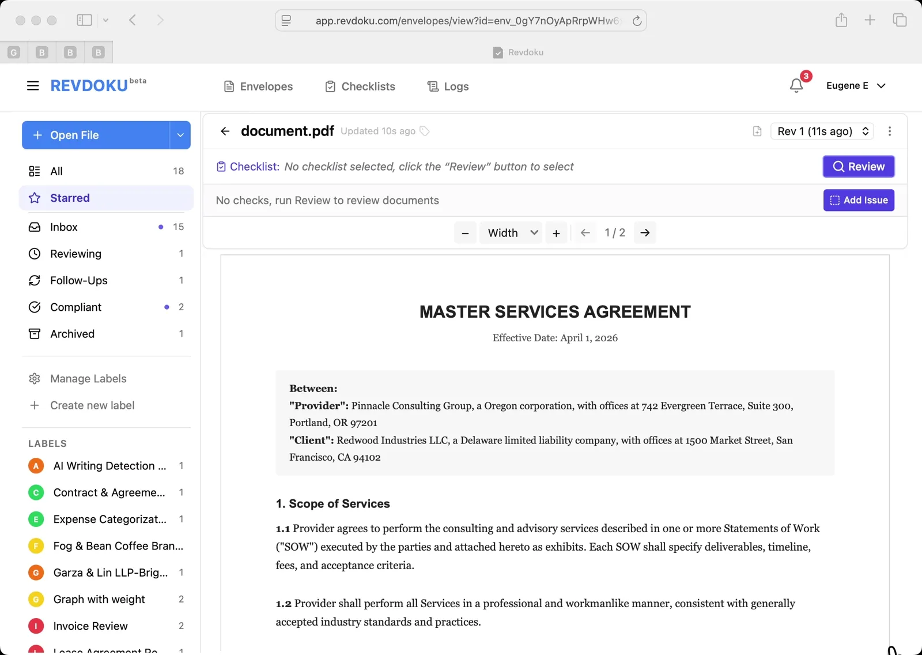This screenshot has width=922, height=655.
Task: Expand the Open File split-button chevron
Action: [180, 135]
